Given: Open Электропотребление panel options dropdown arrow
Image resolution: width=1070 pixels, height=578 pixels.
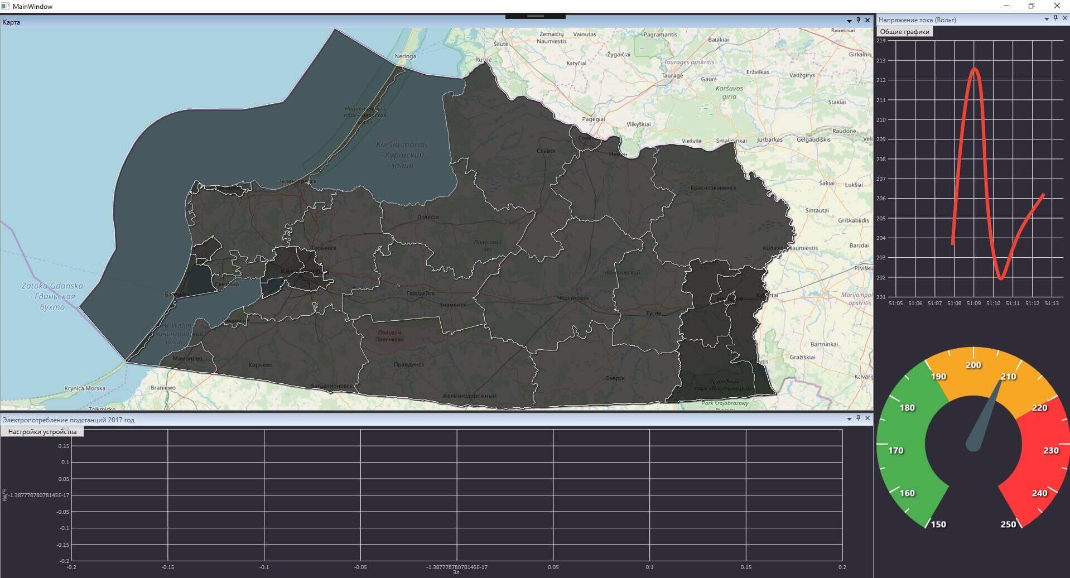Looking at the screenshot, I should coord(849,418).
